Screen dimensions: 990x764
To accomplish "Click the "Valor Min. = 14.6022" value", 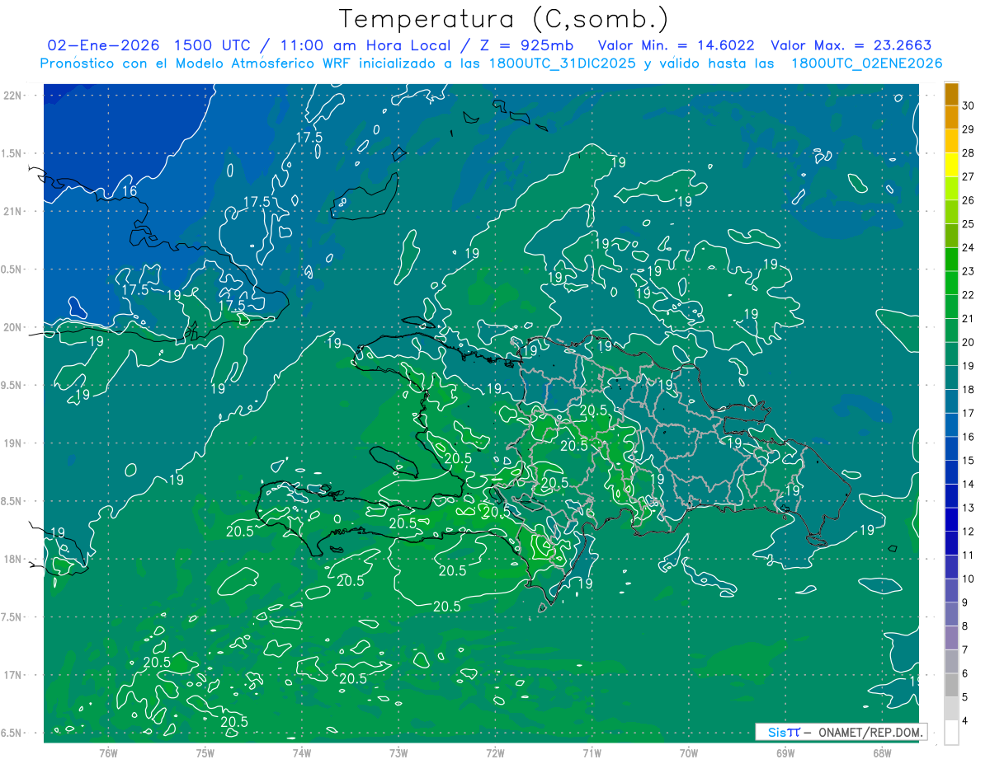I will pyautogui.click(x=676, y=45).
